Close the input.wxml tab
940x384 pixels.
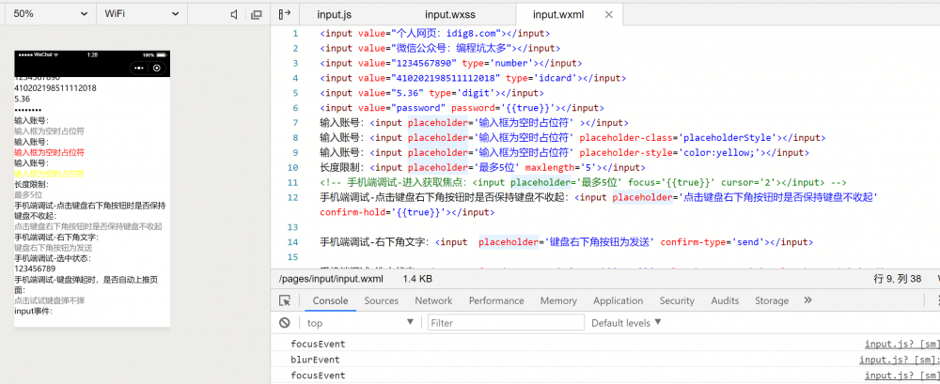608,14
